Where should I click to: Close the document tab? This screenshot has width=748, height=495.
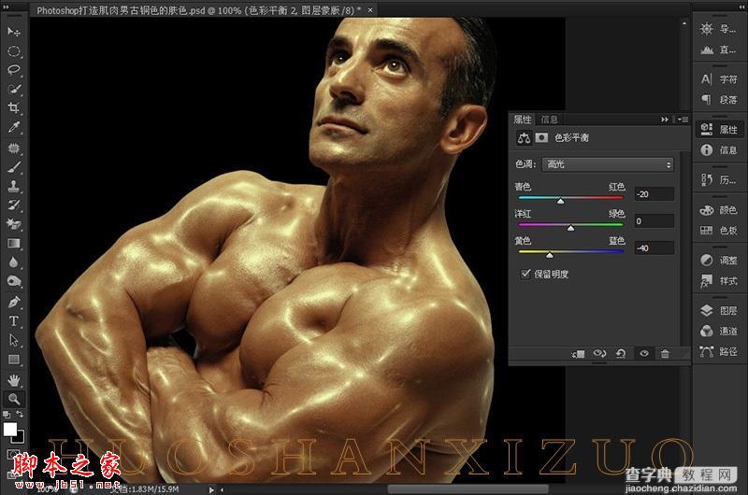[370, 10]
